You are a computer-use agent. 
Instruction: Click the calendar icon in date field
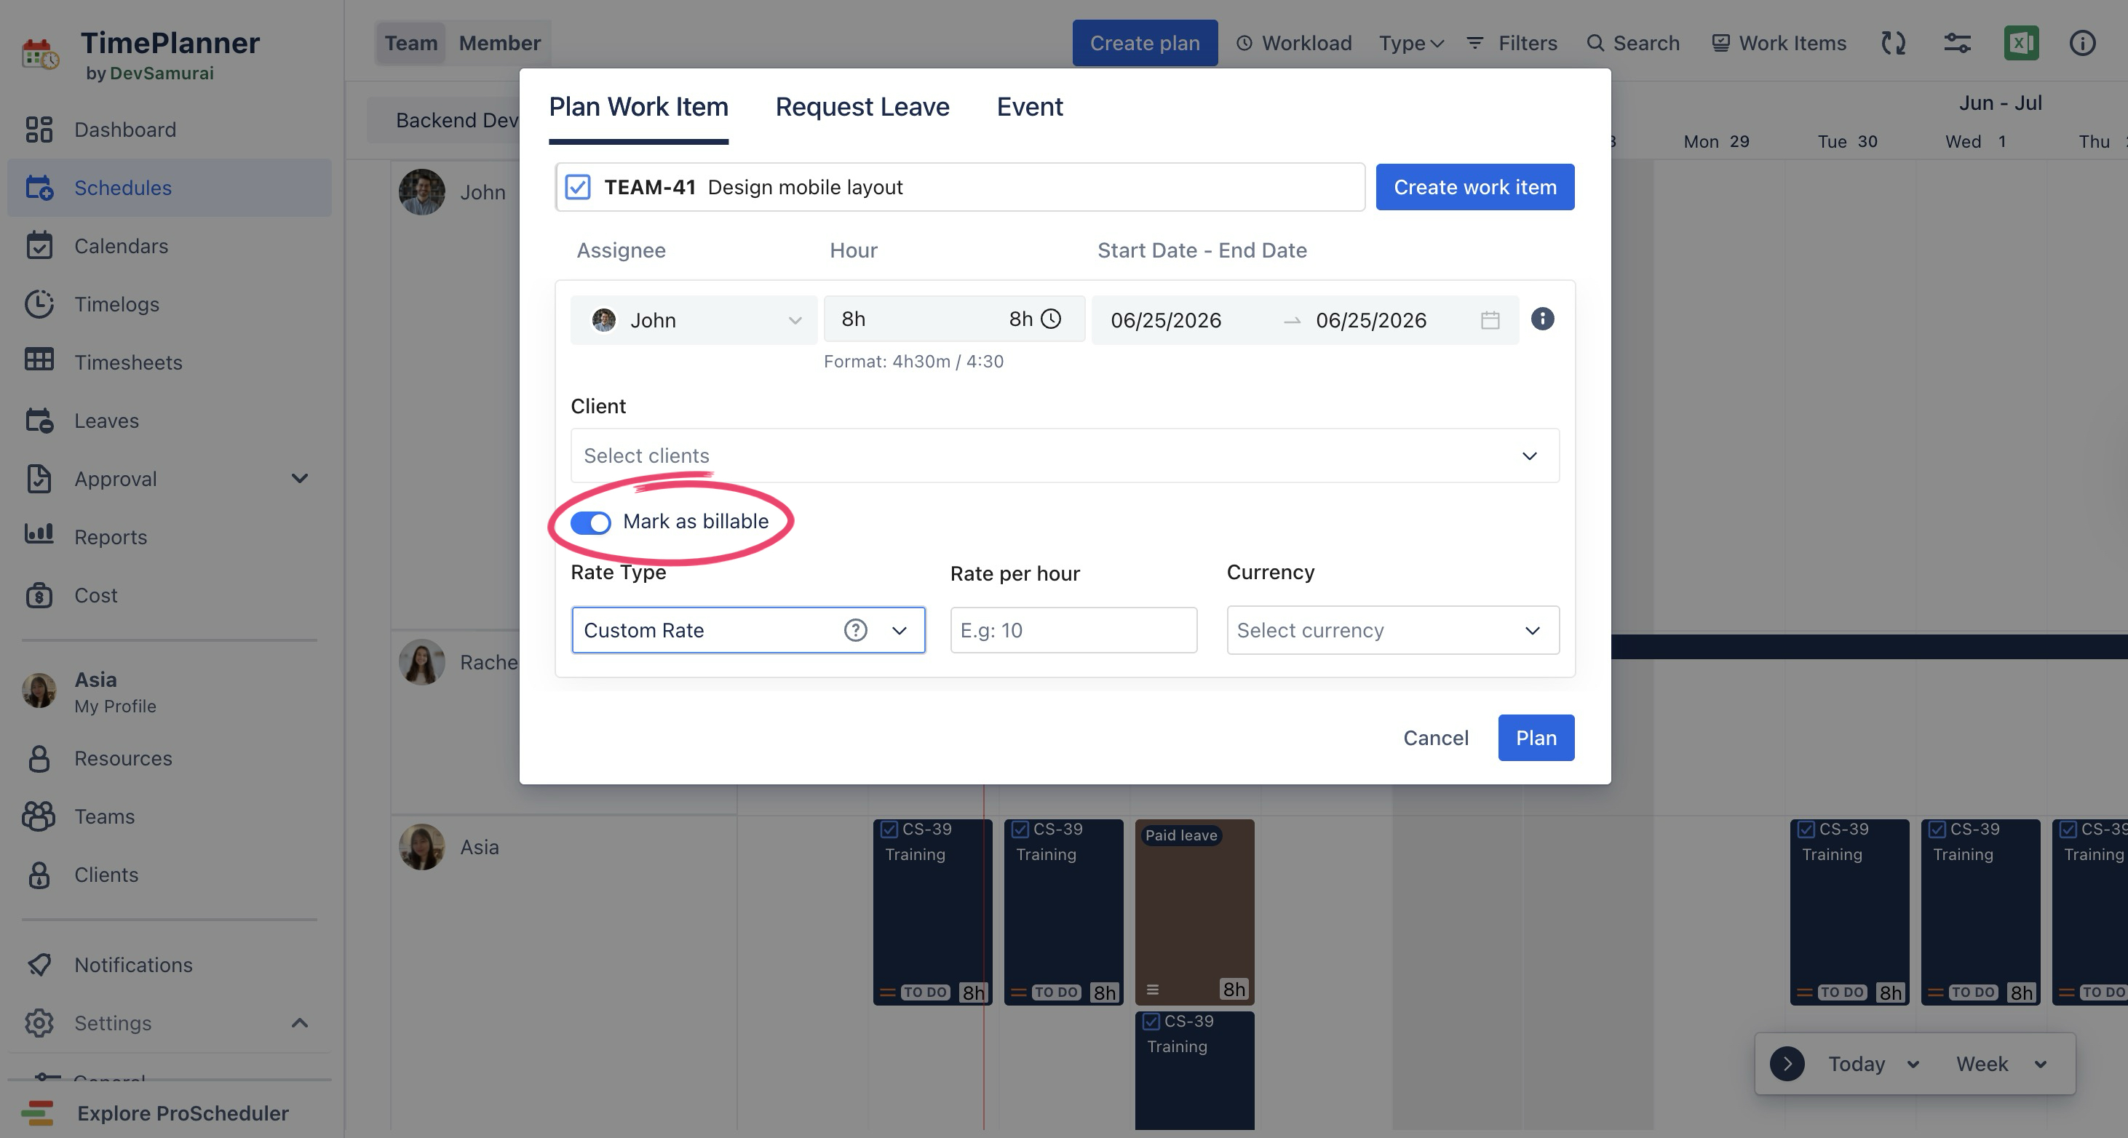pos(1490,319)
